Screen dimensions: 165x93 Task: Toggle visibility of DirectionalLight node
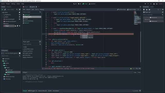point(20,19)
